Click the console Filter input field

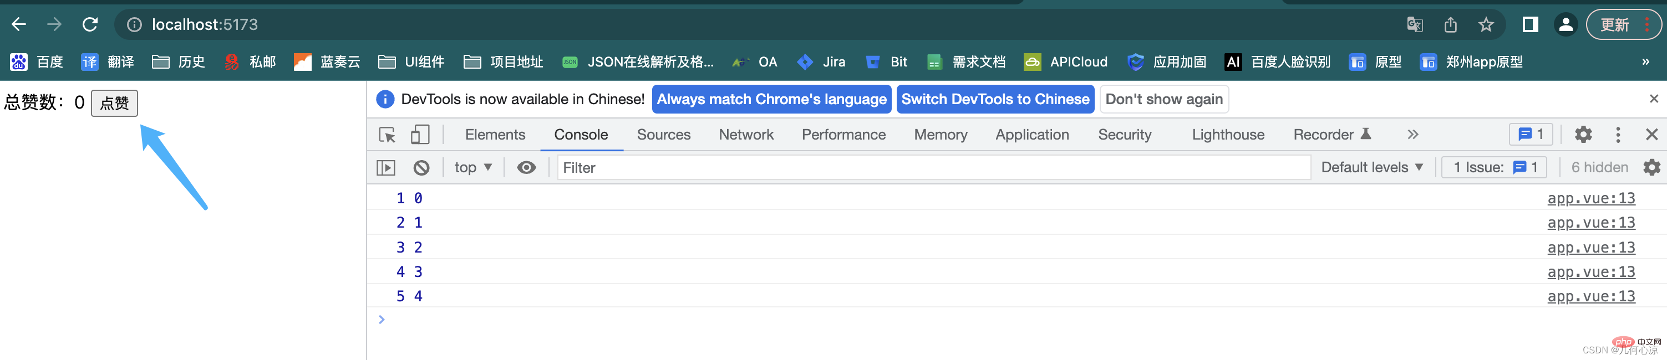934,167
